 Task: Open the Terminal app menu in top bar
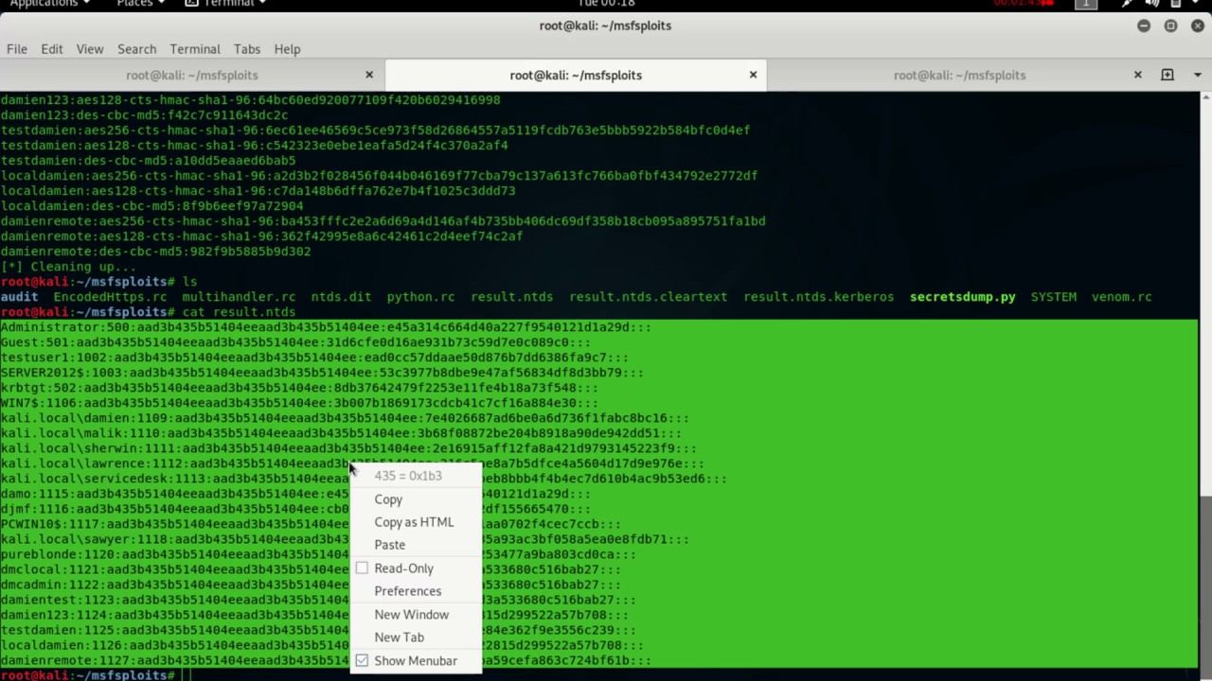(x=227, y=4)
